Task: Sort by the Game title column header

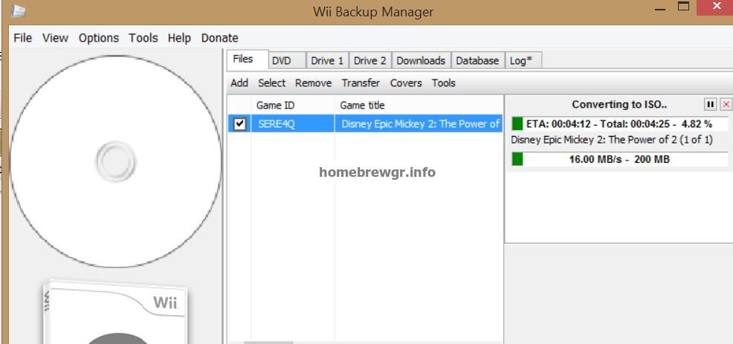Action: click(x=419, y=106)
